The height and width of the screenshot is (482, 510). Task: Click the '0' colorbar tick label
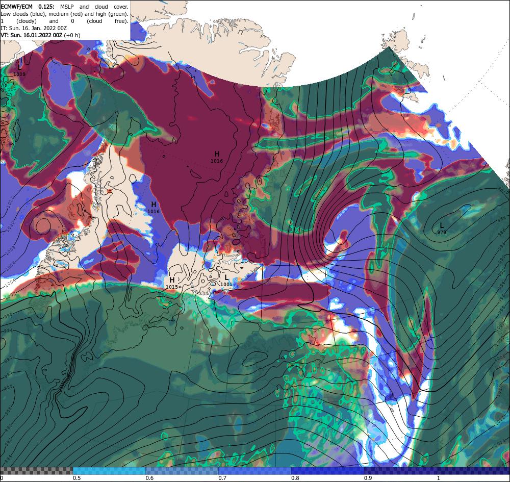(x=2, y=478)
